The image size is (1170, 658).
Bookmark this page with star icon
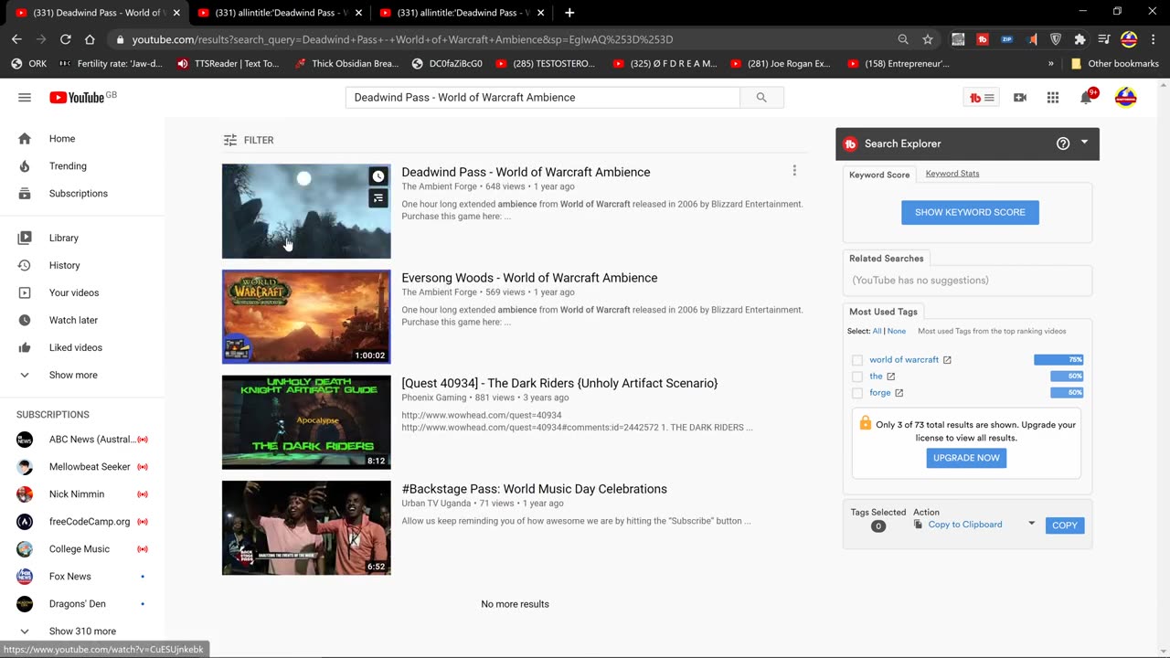[928, 39]
